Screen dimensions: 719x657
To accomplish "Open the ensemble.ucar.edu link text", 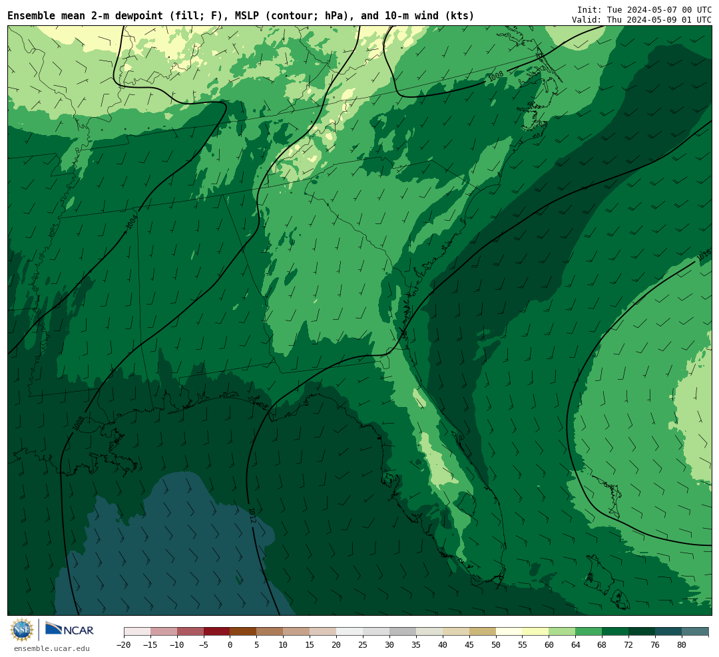I will click(x=52, y=648).
